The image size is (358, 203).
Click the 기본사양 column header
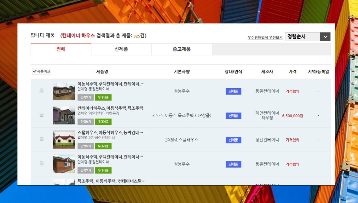tap(182, 72)
